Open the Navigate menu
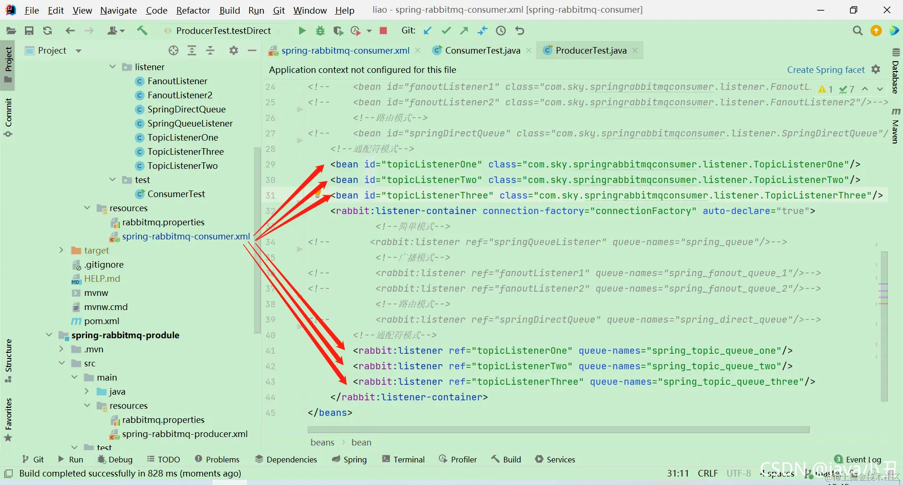This screenshot has width=903, height=485. pos(119,10)
